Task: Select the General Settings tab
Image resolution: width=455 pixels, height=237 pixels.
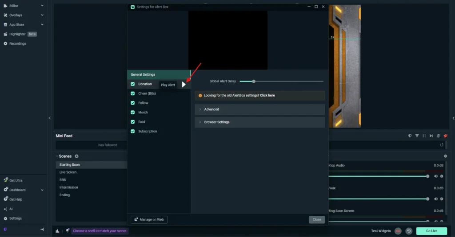Action: coord(159,74)
